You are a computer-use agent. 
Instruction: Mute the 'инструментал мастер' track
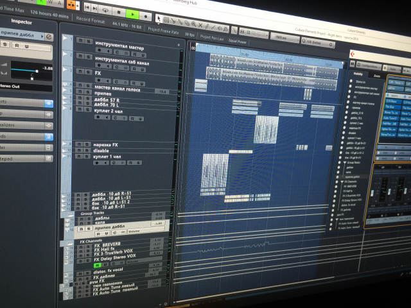(x=80, y=40)
